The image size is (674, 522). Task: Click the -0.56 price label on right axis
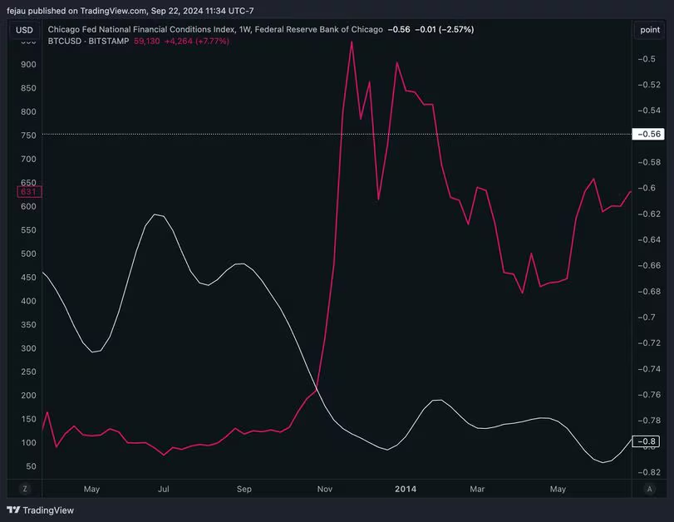point(648,134)
